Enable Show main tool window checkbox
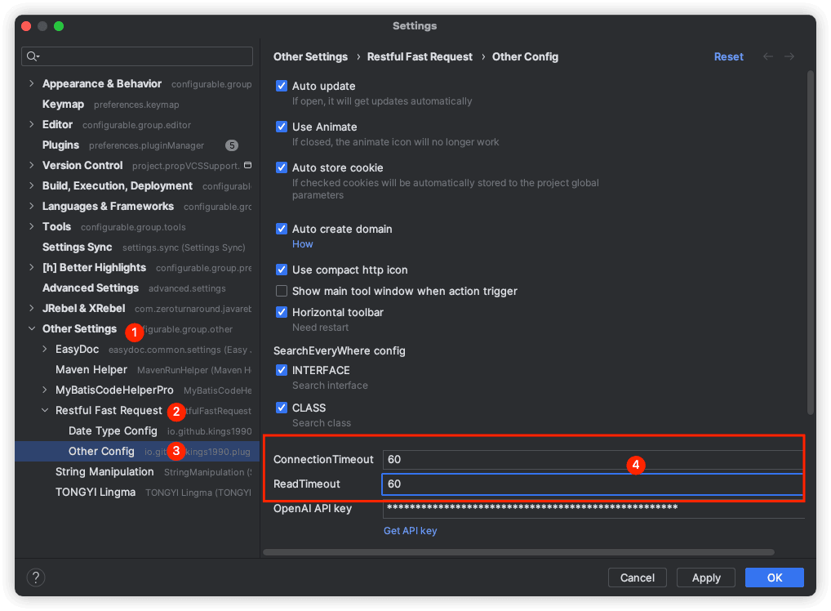831x611 pixels. [x=282, y=291]
